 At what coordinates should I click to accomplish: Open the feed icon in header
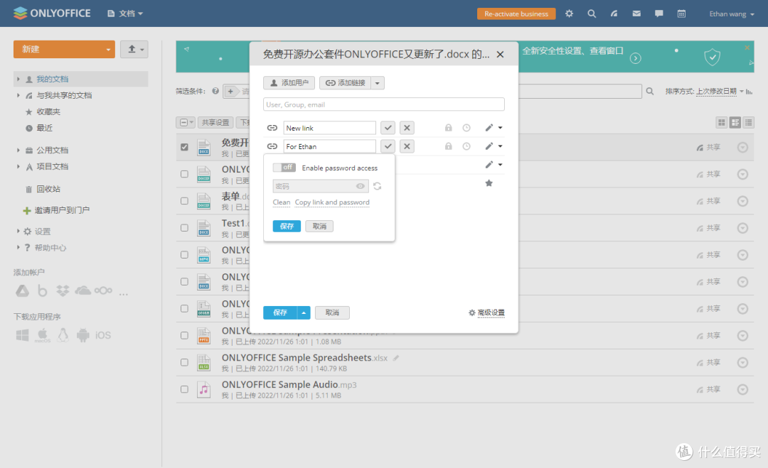pos(614,13)
